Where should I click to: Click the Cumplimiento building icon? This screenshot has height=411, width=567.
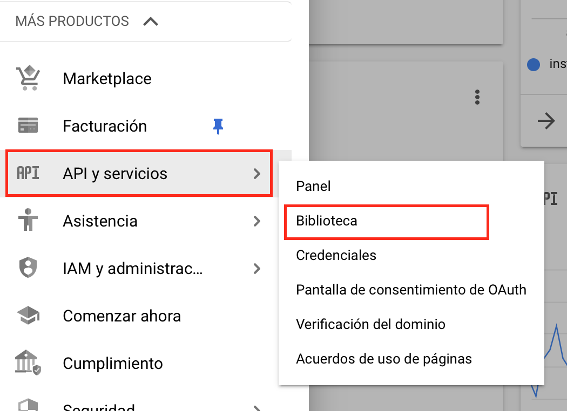[x=28, y=362]
